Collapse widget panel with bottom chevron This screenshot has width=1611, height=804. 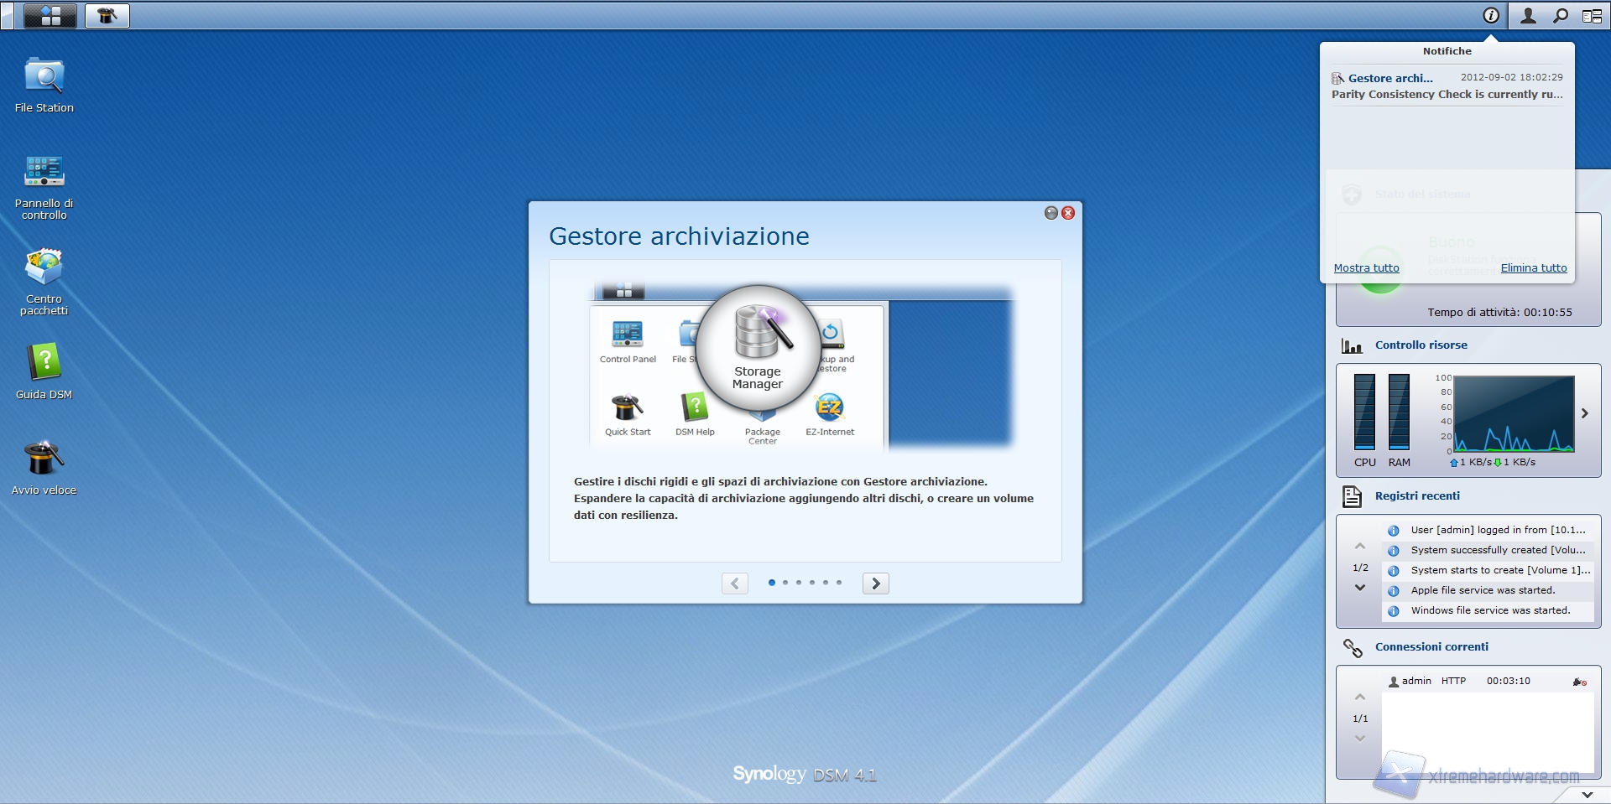1587,794
